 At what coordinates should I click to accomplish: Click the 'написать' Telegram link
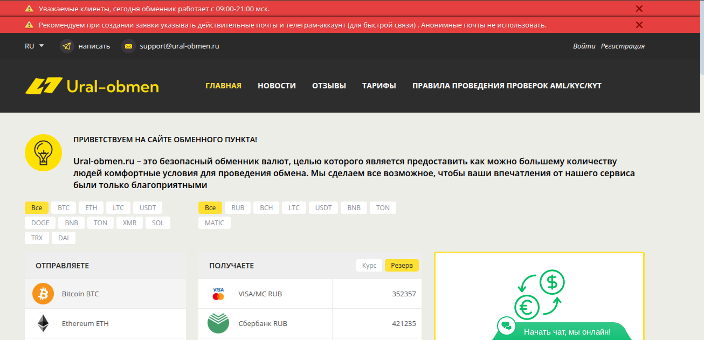point(94,46)
